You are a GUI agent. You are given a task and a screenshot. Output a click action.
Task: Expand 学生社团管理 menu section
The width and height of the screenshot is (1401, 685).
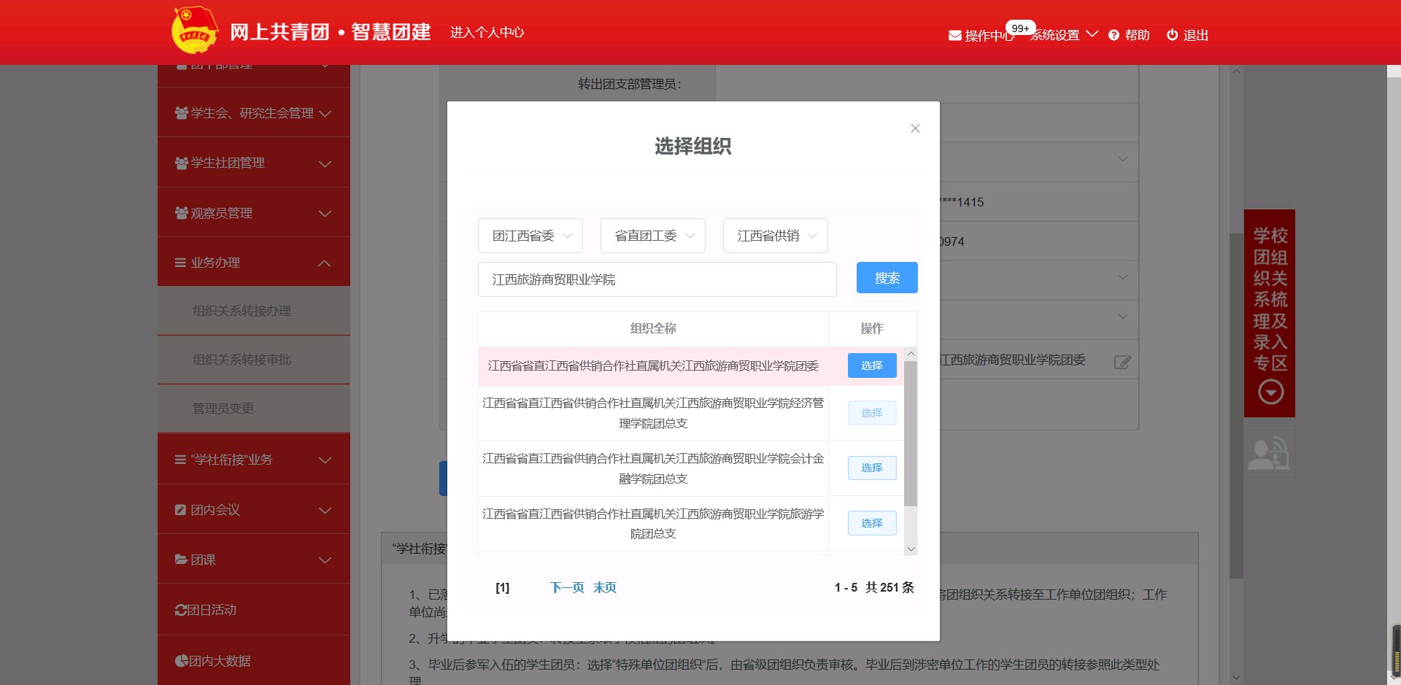coord(325,163)
